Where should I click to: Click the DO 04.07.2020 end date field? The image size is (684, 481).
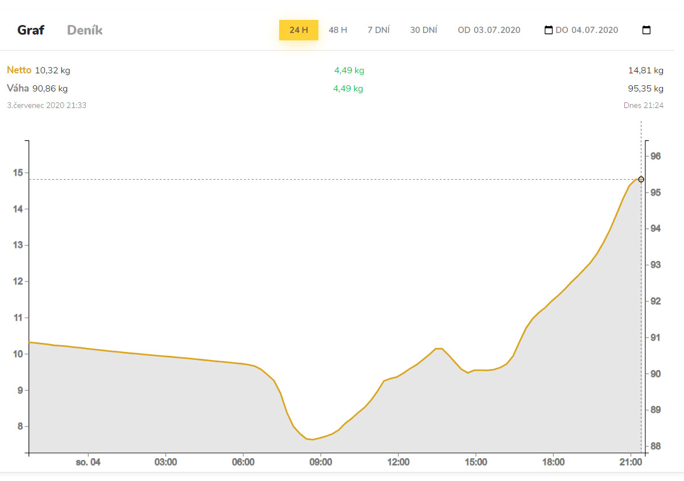click(587, 30)
